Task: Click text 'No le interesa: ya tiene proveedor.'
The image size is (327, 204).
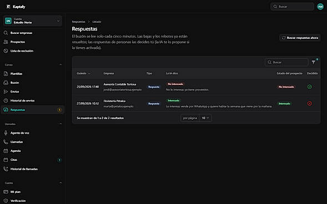Action: pyautogui.click(x=187, y=90)
